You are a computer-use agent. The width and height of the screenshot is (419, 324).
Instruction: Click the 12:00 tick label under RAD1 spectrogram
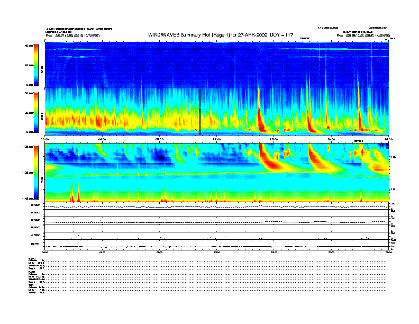click(x=217, y=139)
